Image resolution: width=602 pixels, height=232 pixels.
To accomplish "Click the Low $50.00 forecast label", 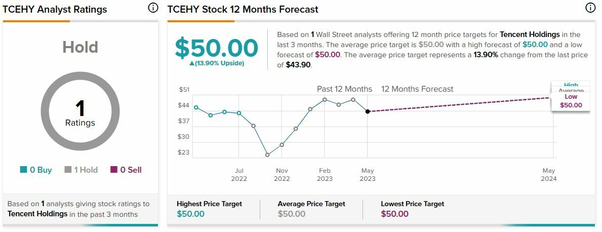I will pos(571,101).
